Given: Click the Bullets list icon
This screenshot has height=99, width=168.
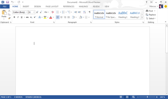Looking at the screenshot, I should (x=58, y=12).
